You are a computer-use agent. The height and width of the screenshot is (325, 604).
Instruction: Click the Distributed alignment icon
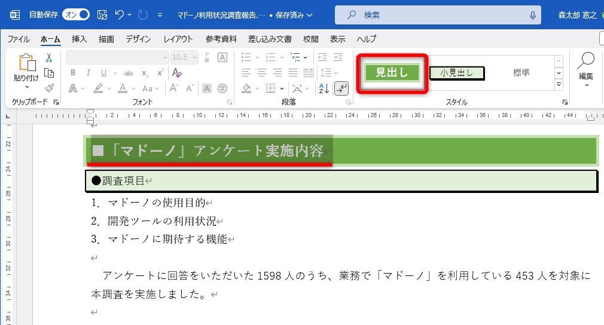(x=308, y=73)
